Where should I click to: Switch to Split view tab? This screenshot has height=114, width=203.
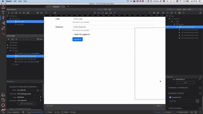click(x=110, y=9)
